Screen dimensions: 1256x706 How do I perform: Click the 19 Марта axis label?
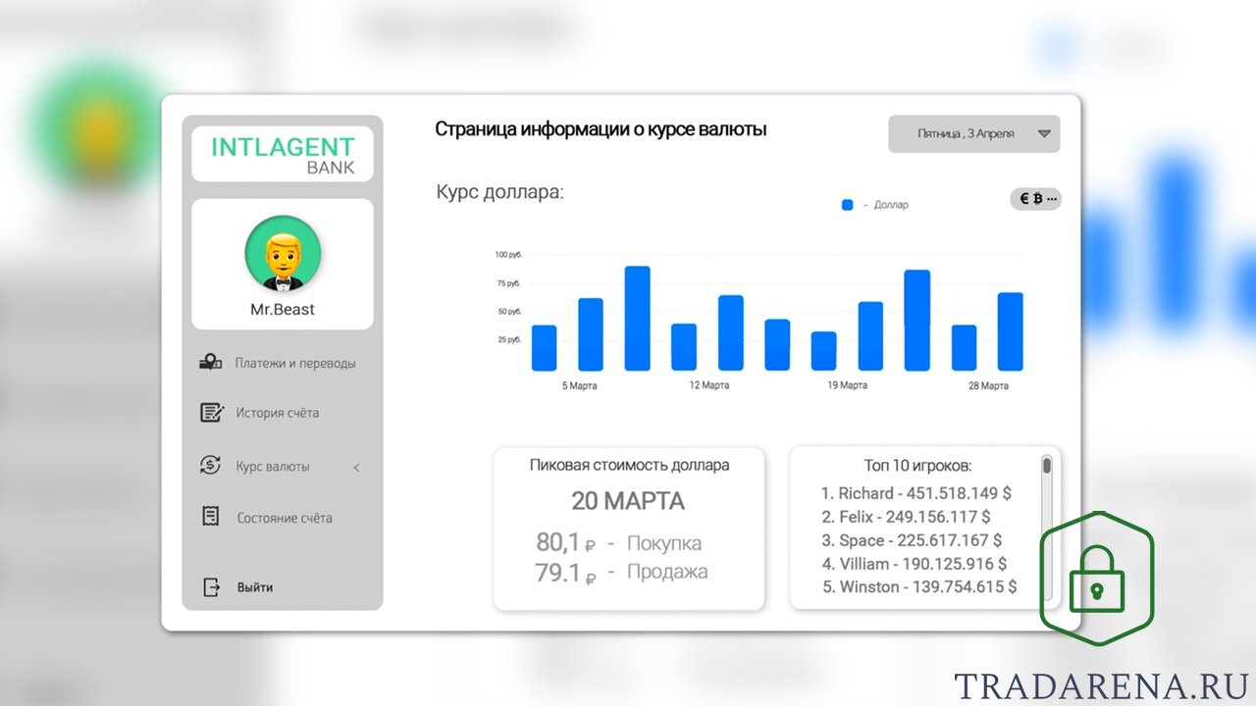click(847, 385)
